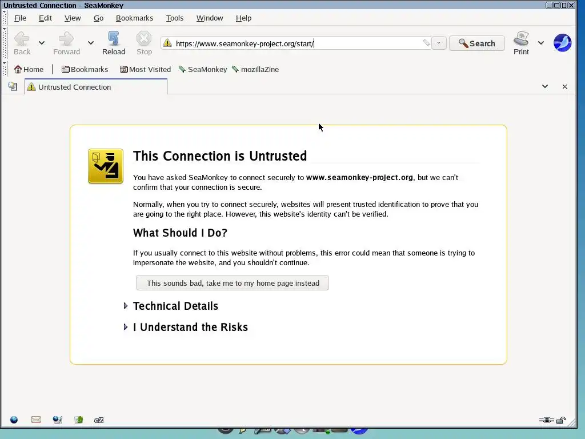Click the Forward navigation button
This screenshot has height=439, width=585.
66,43
